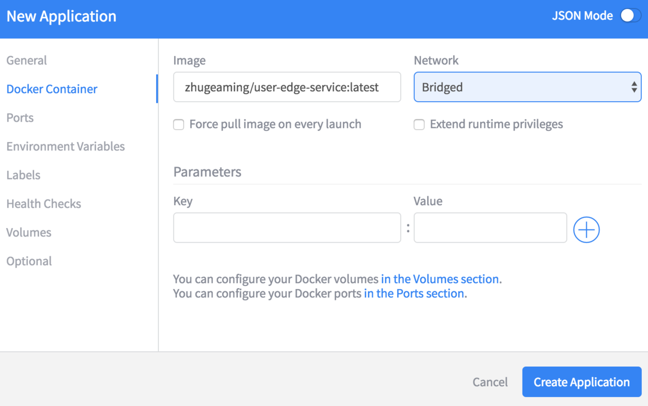Follow the 'in the Ports section' link

tap(414, 293)
